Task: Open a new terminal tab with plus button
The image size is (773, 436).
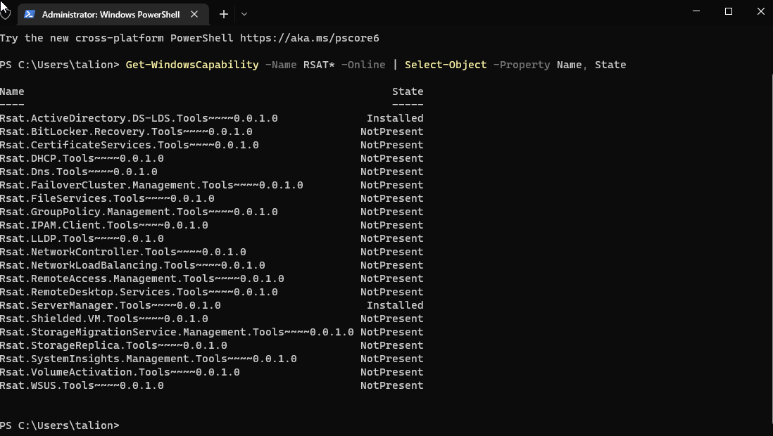Action: pyautogui.click(x=223, y=14)
